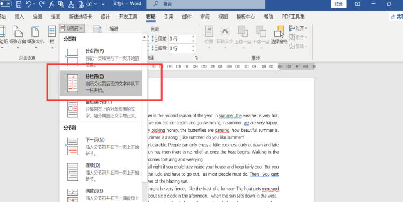Image resolution: width=403 pixels, height=202 pixels.
Task: Choose 下一页(N) section break
Action: coord(101,146)
